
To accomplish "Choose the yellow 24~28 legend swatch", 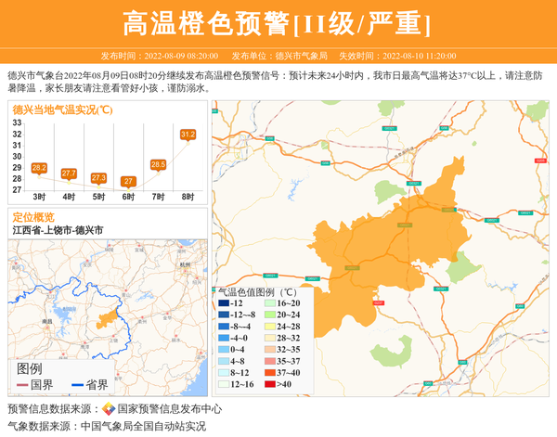I will [267, 327].
